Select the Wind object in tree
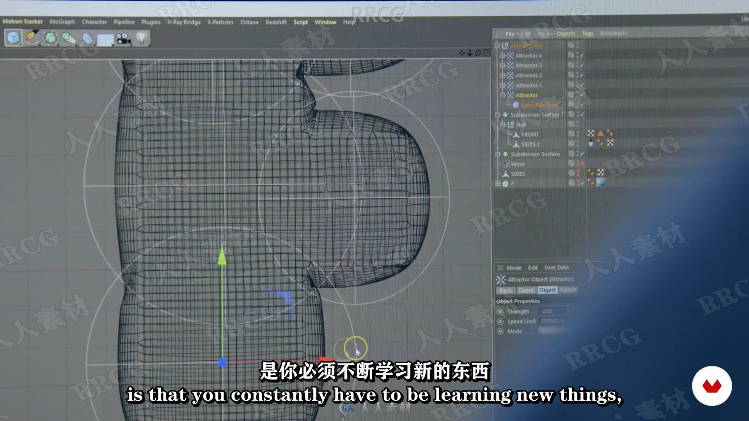This screenshot has height=421, width=749. tap(518, 164)
